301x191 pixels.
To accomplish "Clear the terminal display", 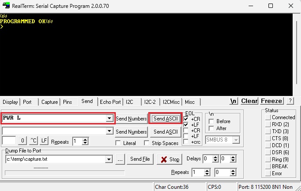I will (249, 101).
